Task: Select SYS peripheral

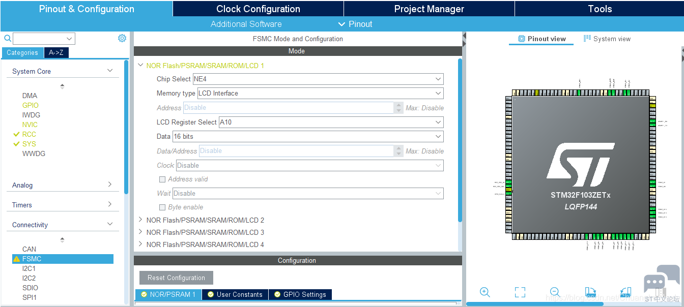Action: [29, 144]
